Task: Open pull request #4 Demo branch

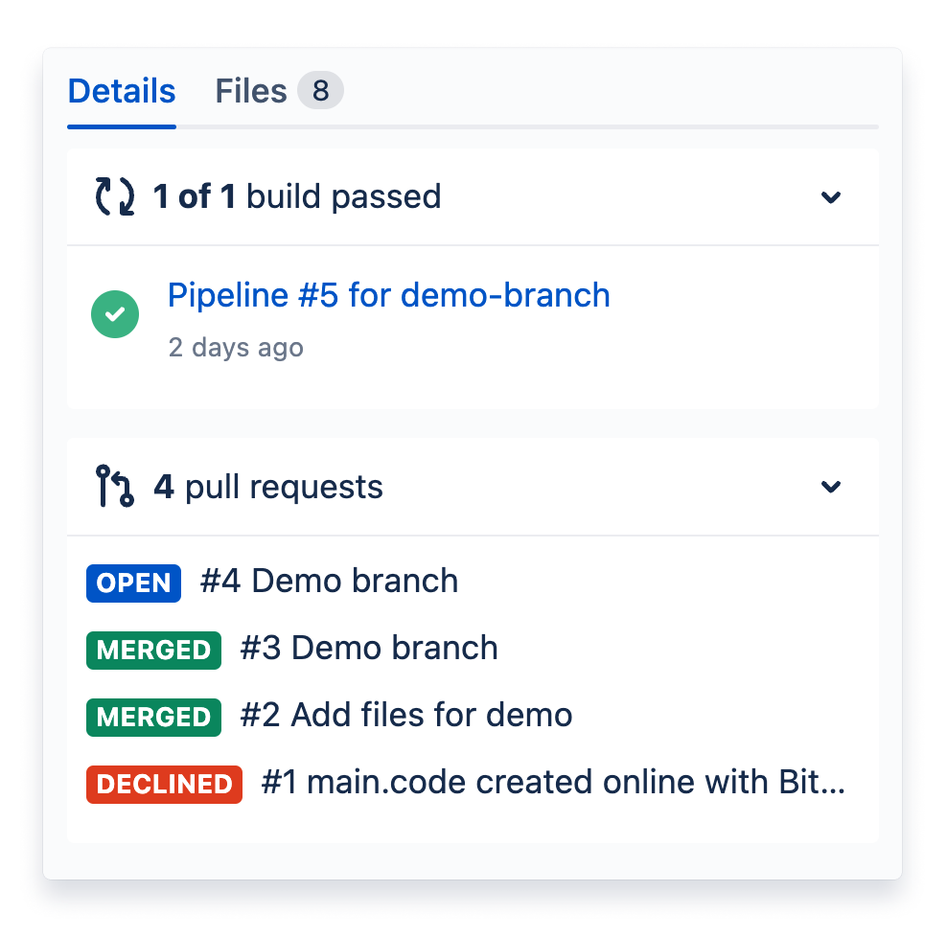Action: (329, 582)
